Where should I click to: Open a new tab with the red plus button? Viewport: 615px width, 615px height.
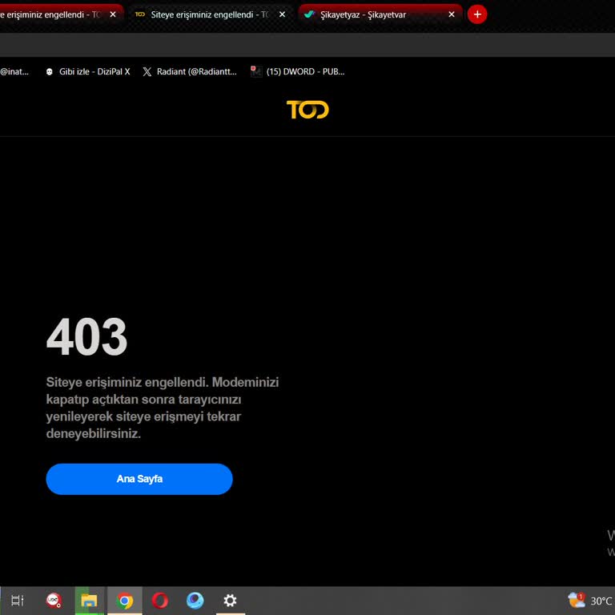477,14
